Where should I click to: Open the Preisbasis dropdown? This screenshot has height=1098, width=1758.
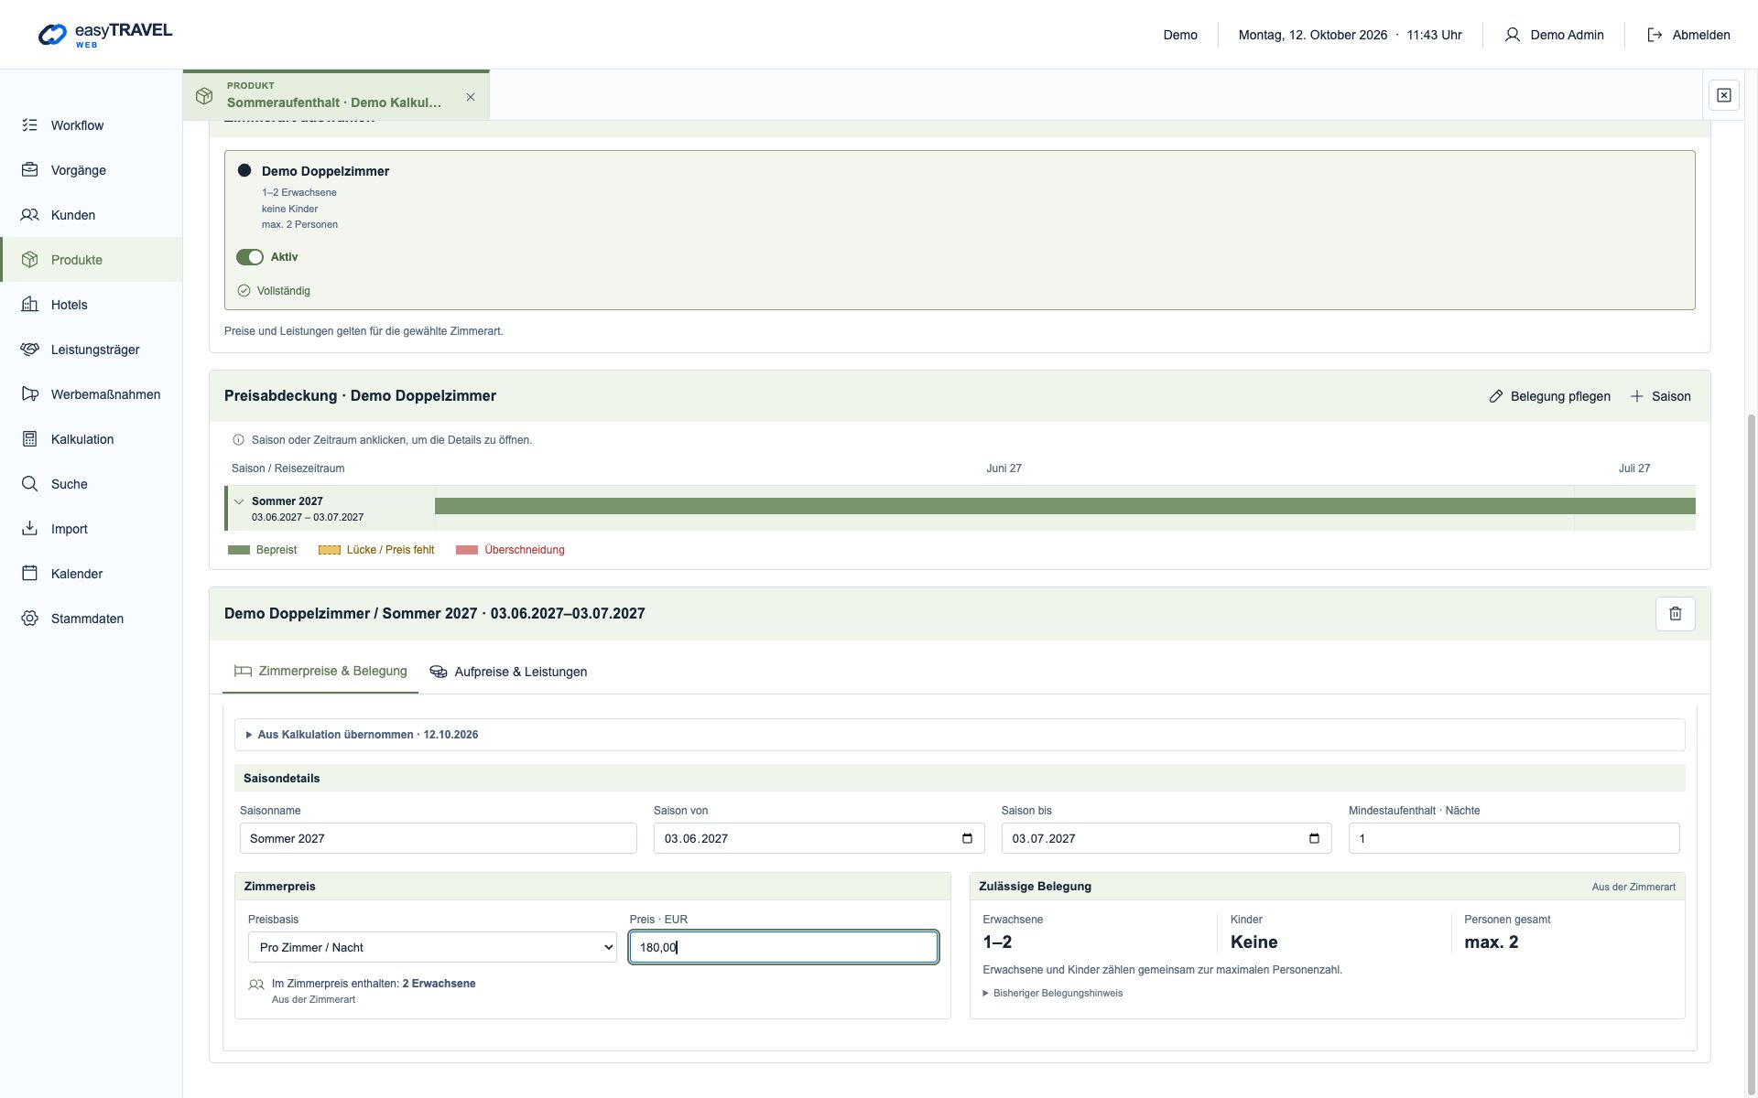click(432, 947)
